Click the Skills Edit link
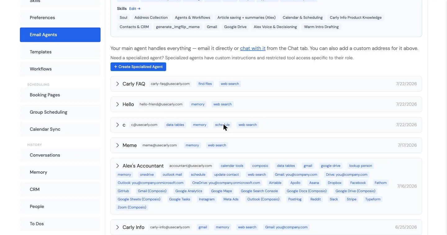This screenshot has height=235, width=447. click(x=135, y=9)
